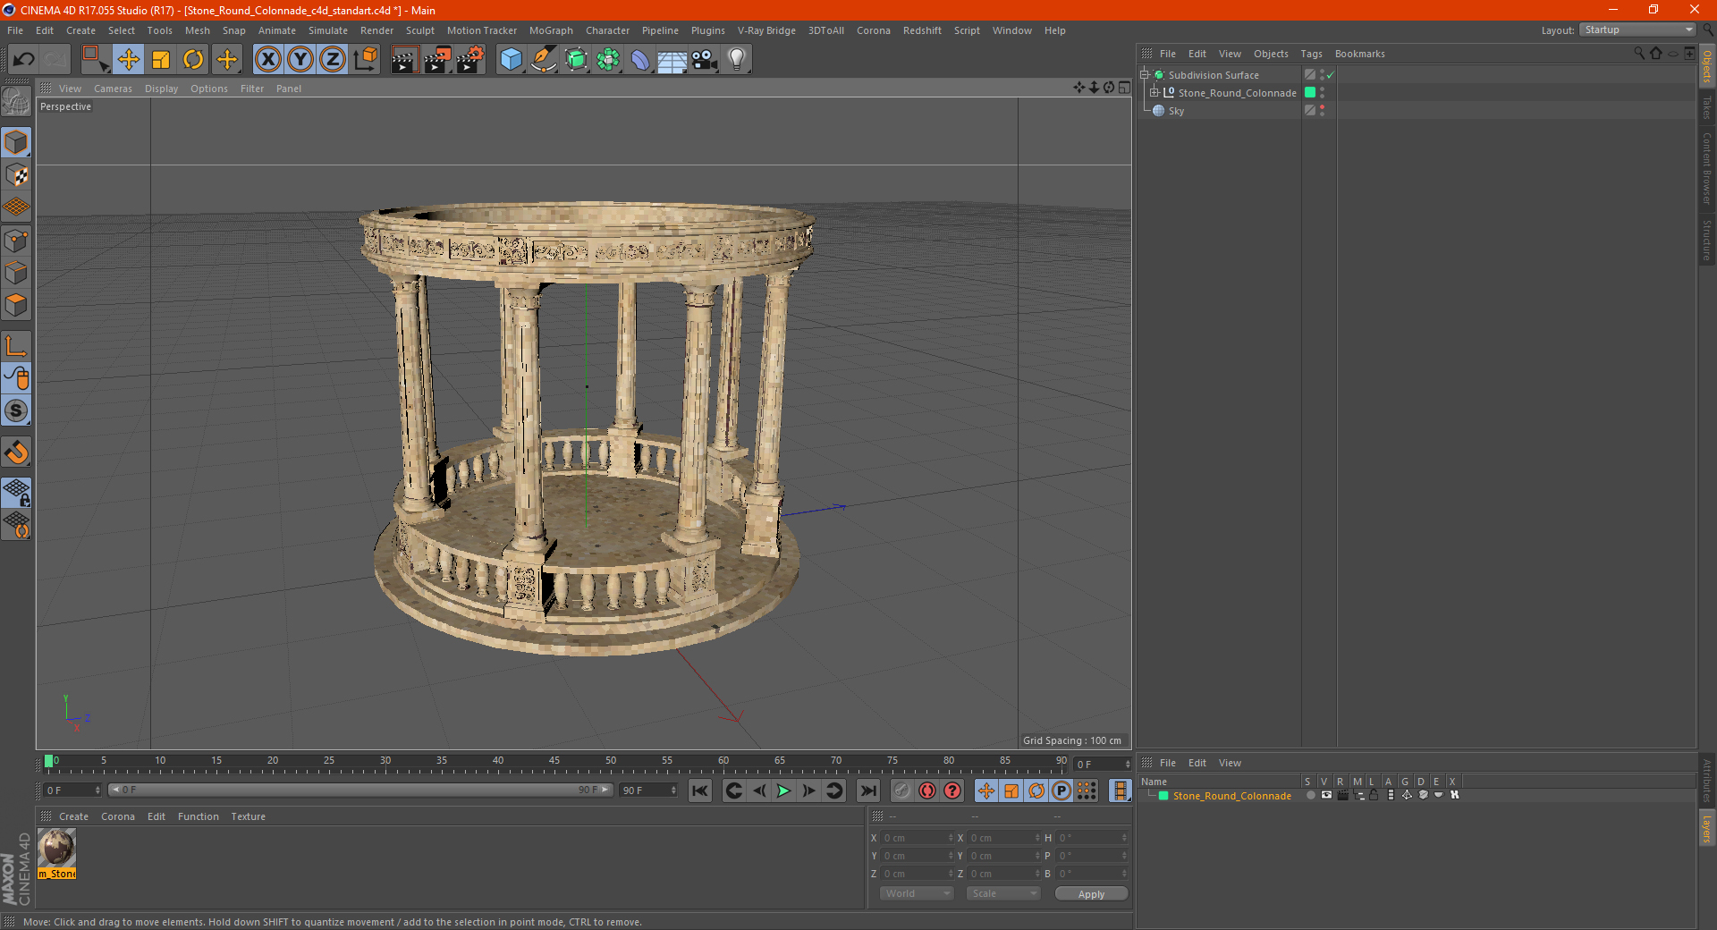Toggle Sky object visibility dots

[1322, 110]
